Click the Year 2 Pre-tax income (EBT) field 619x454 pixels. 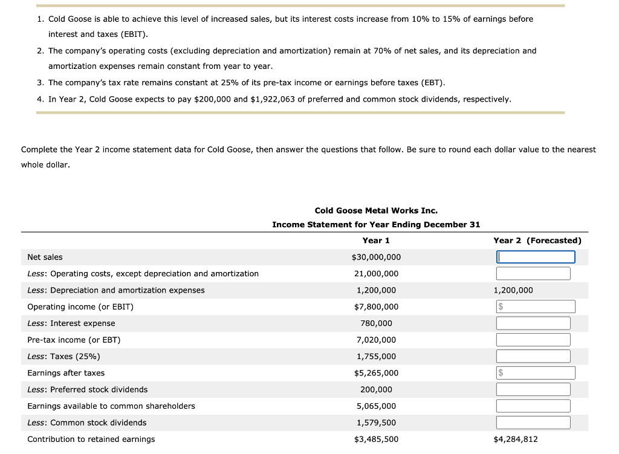click(x=533, y=340)
